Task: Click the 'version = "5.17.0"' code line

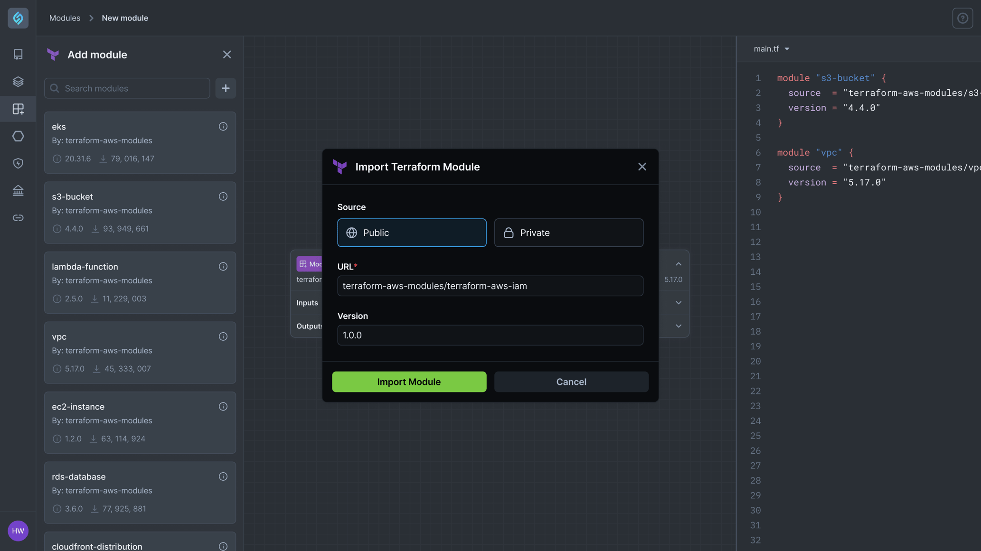Action: [x=837, y=182]
